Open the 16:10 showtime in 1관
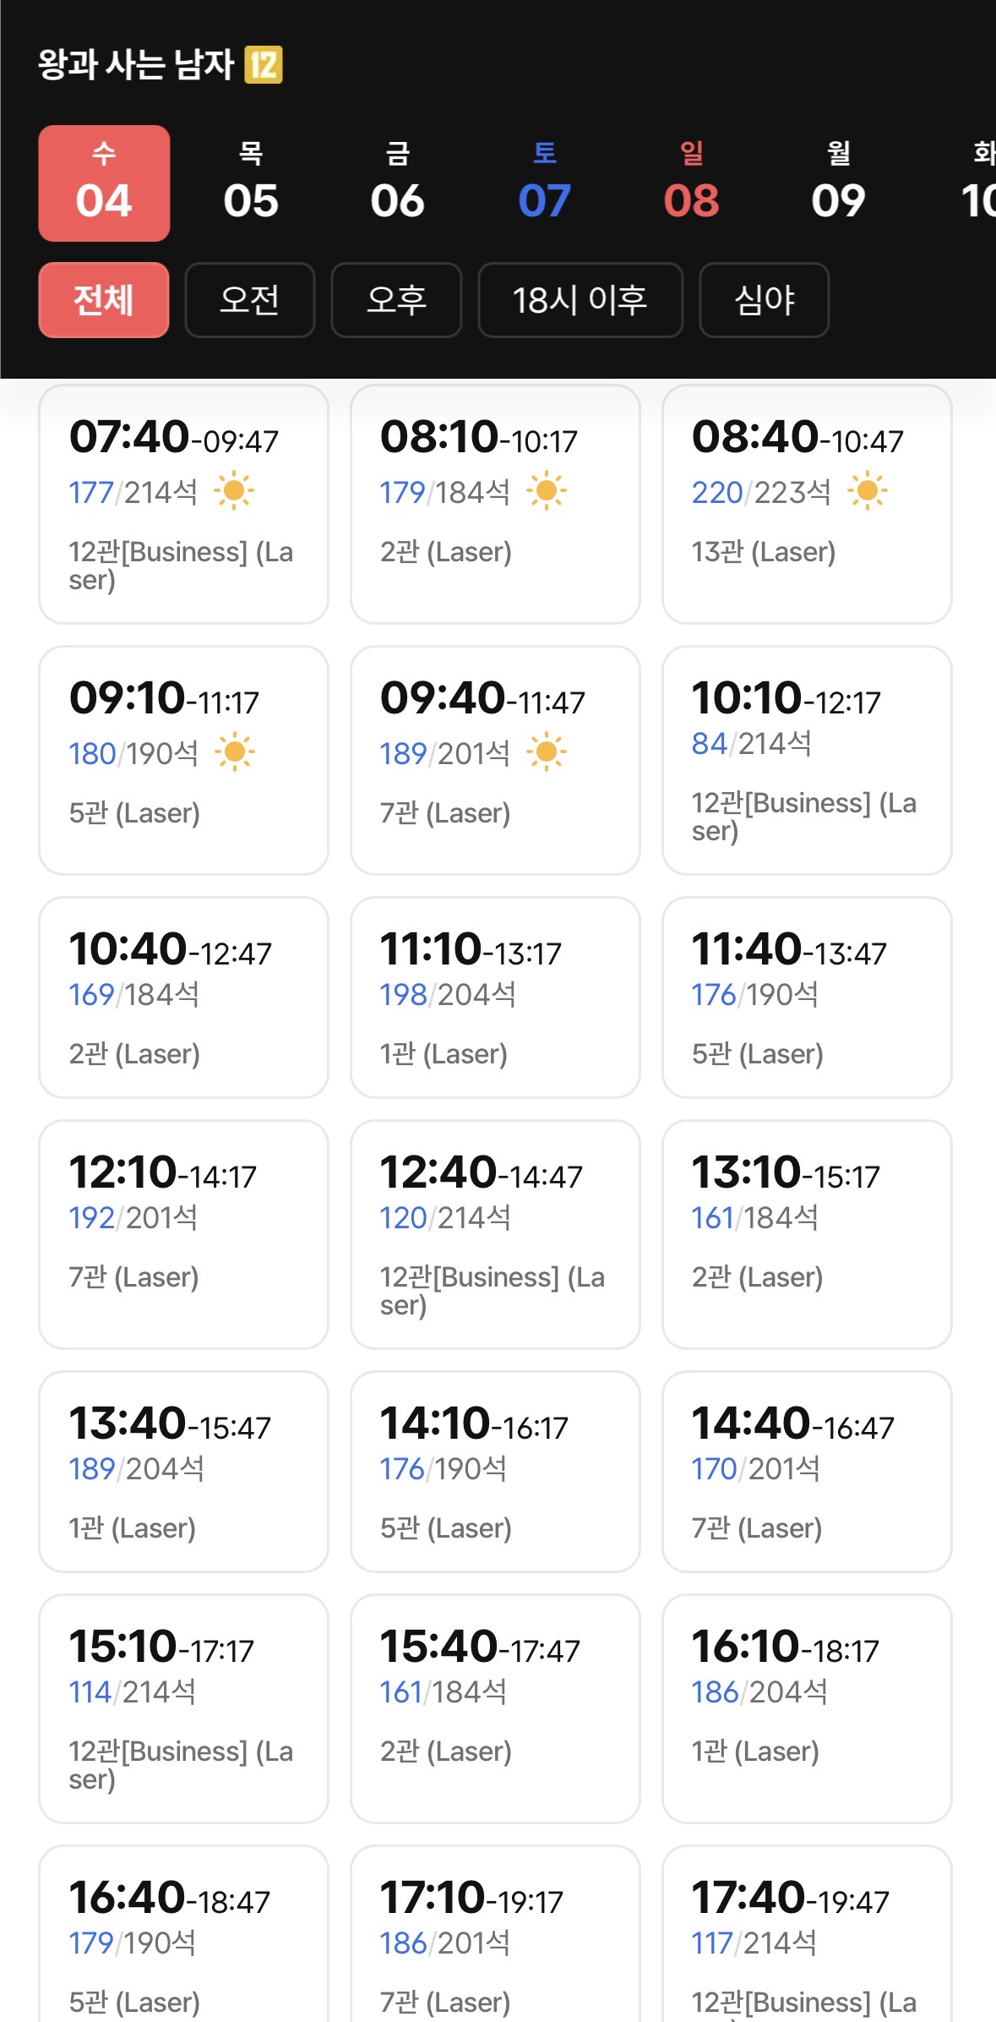This screenshot has width=996, height=2022. (x=807, y=1708)
